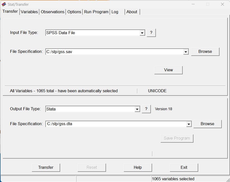Open help for Input File Type question mark
This screenshot has height=182, width=230.
151,33
